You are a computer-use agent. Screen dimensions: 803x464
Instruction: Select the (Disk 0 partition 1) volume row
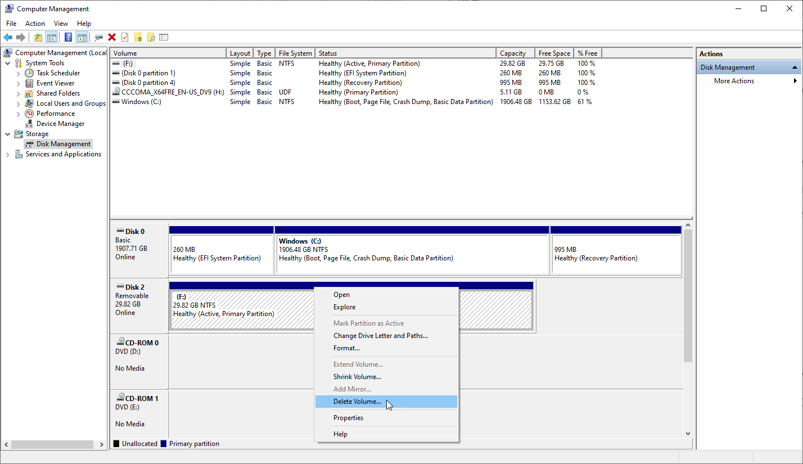357,73
